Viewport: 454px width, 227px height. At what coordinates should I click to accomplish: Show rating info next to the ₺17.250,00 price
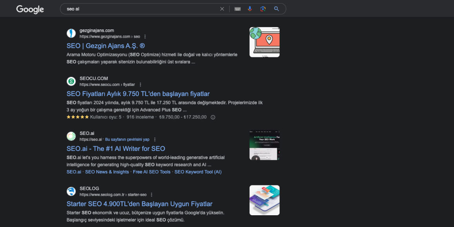213,117
